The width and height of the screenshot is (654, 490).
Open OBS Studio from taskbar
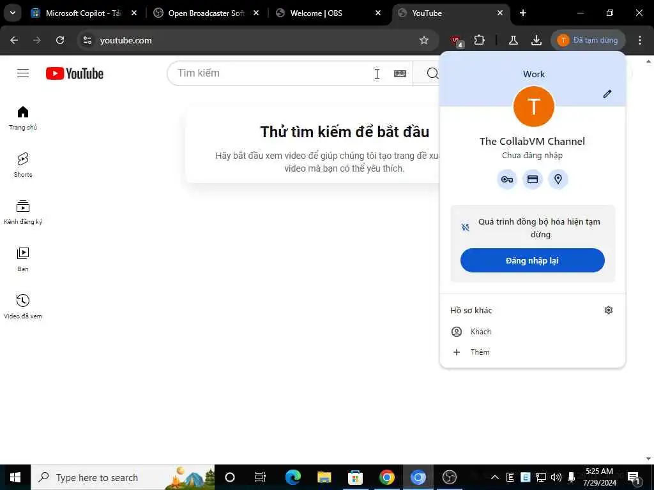[449, 477]
